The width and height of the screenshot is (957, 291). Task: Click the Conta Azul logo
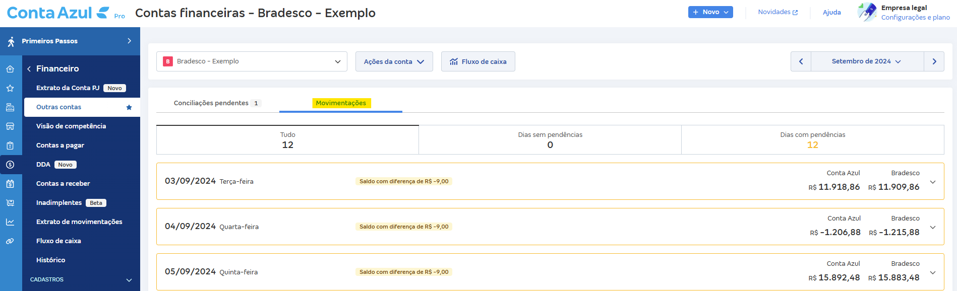click(65, 13)
